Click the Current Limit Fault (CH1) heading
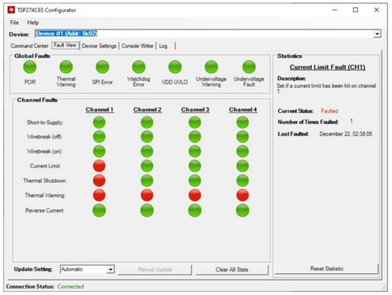This screenshot has height=295, width=392. (x=327, y=67)
